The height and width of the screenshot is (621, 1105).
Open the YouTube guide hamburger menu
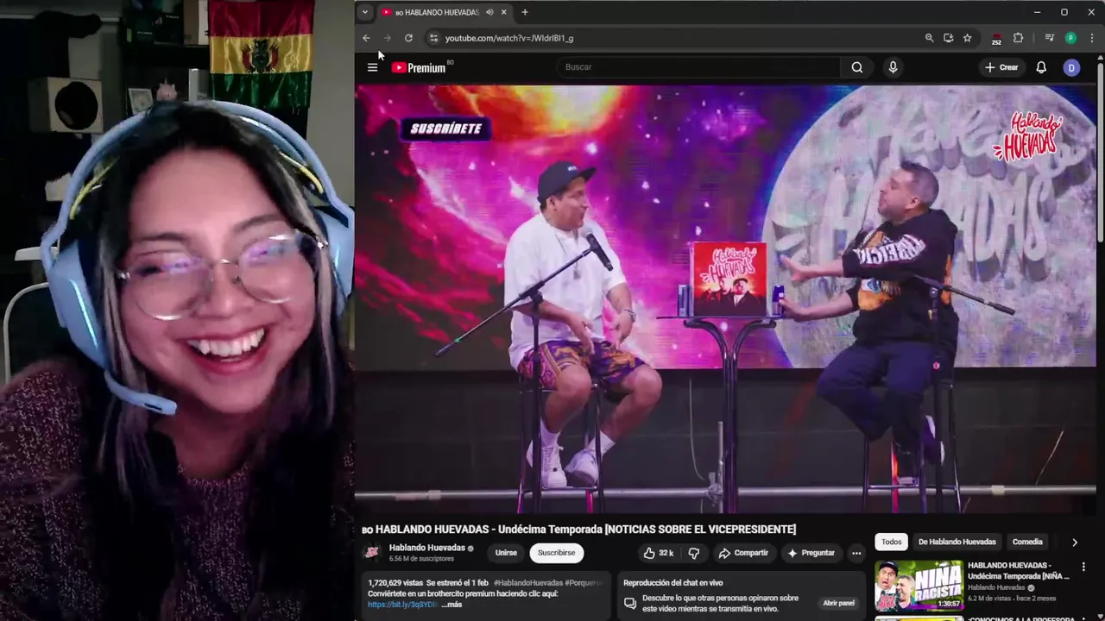pyautogui.click(x=372, y=67)
